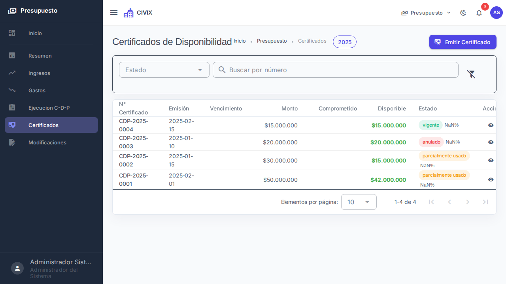
Task: Open Ejecucion C-D-P section
Action: point(51,108)
